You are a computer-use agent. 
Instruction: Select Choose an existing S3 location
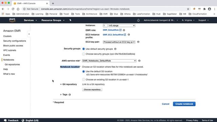[x=83, y=79]
